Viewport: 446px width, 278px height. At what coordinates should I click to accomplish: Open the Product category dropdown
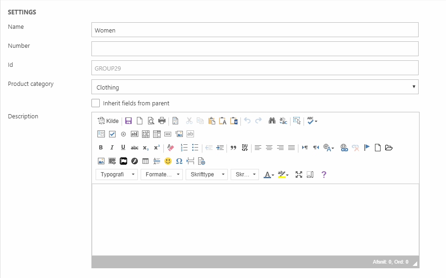pos(255,87)
